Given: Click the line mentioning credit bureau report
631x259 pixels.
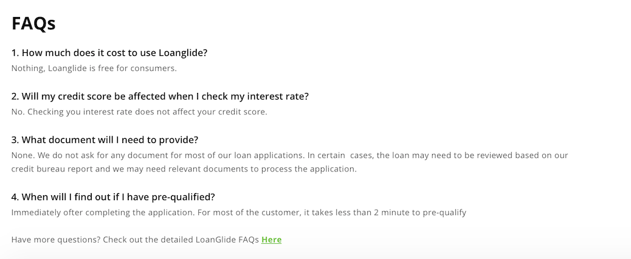Looking at the screenshot, I should 184,169.
